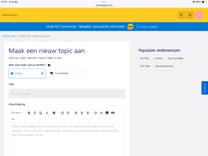Open the search in the header
Viewport: 208px width, 156px height.
click(181, 15)
